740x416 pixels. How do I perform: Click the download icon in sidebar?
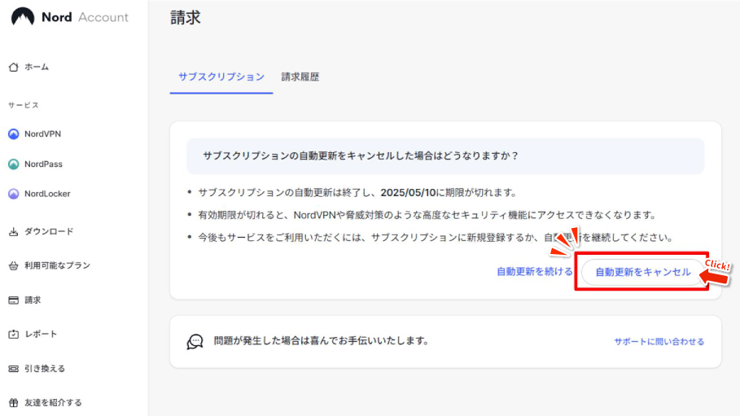[x=13, y=232]
